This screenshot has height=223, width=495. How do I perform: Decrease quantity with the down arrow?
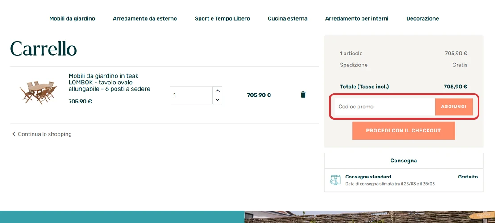click(x=217, y=99)
